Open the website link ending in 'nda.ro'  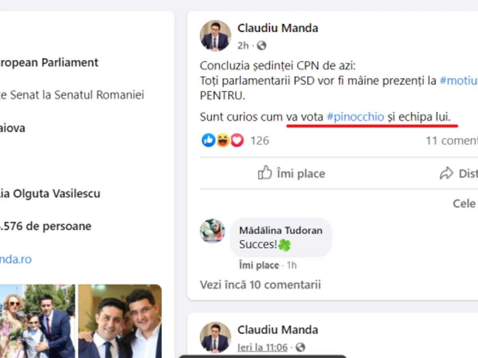click(x=16, y=259)
